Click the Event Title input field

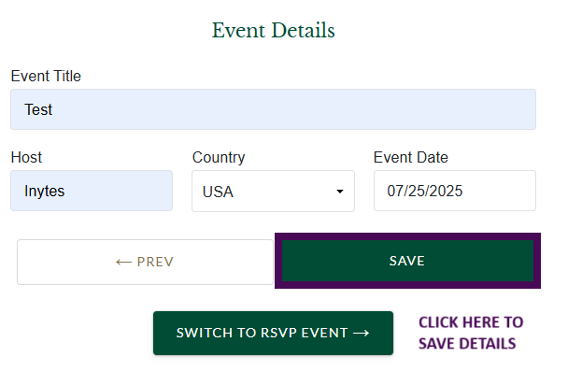tap(273, 109)
